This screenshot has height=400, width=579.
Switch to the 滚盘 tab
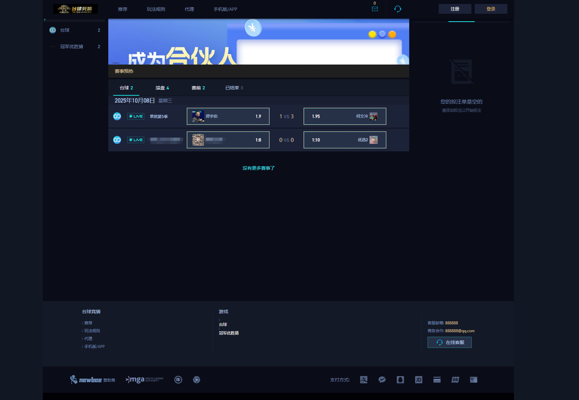162,88
